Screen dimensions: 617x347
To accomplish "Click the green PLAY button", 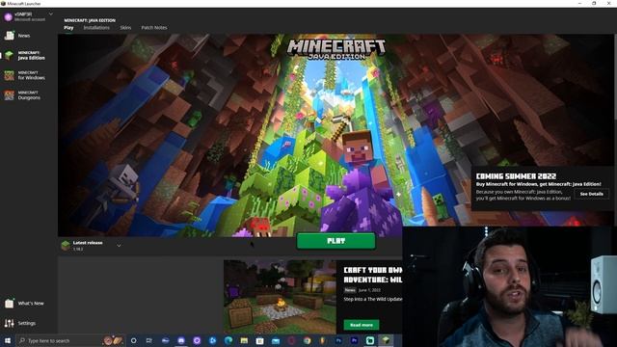I will [x=336, y=241].
